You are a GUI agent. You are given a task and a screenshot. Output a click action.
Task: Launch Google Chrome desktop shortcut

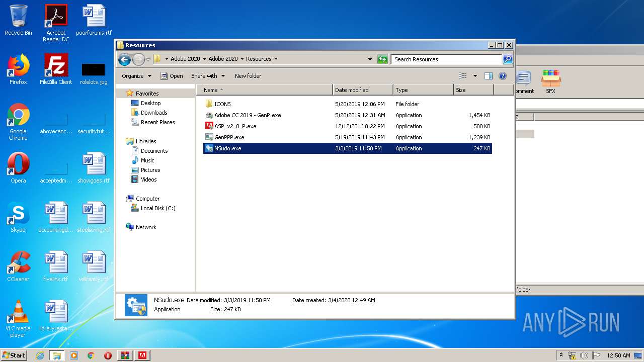(18, 122)
